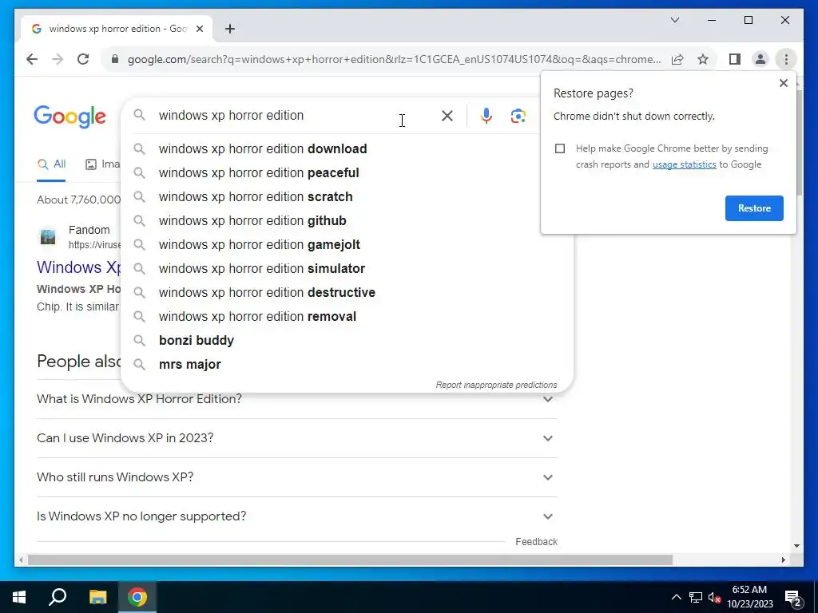The height and width of the screenshot is (613, 818).
Task: Switch to the Images search tab
Action: tap(102, 164)
